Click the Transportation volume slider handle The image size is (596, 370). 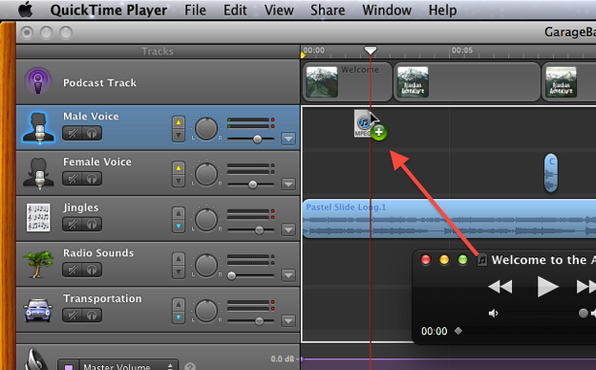(x=259, y=321)
